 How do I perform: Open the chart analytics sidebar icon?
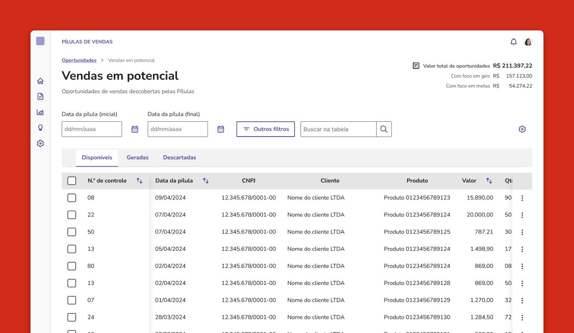click(41, 112)
